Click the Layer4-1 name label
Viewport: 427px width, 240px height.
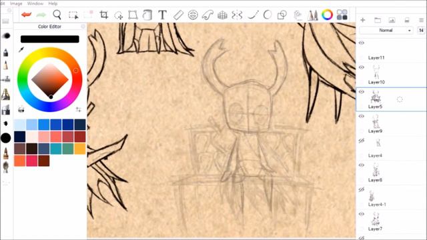click(377, 205)
